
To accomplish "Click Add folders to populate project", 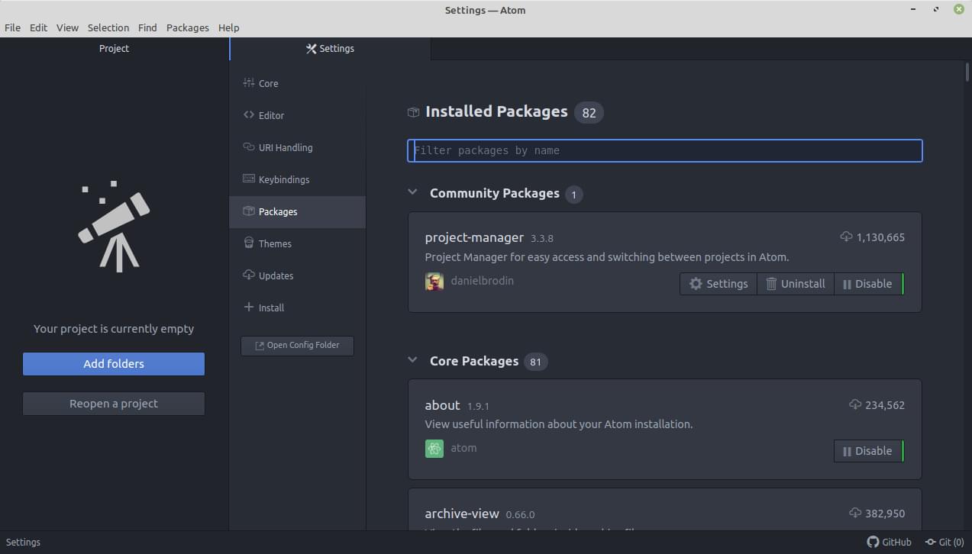I will [113, 364].
